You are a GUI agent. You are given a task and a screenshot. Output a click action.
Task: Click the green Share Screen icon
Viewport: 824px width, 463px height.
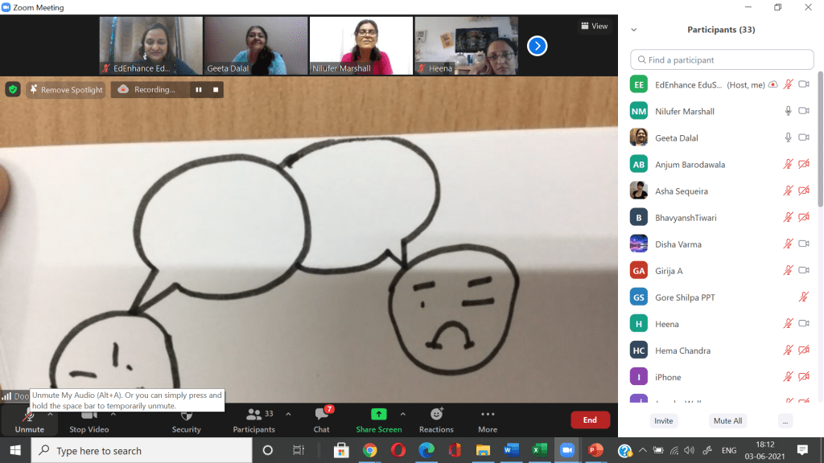pos(378,415)
